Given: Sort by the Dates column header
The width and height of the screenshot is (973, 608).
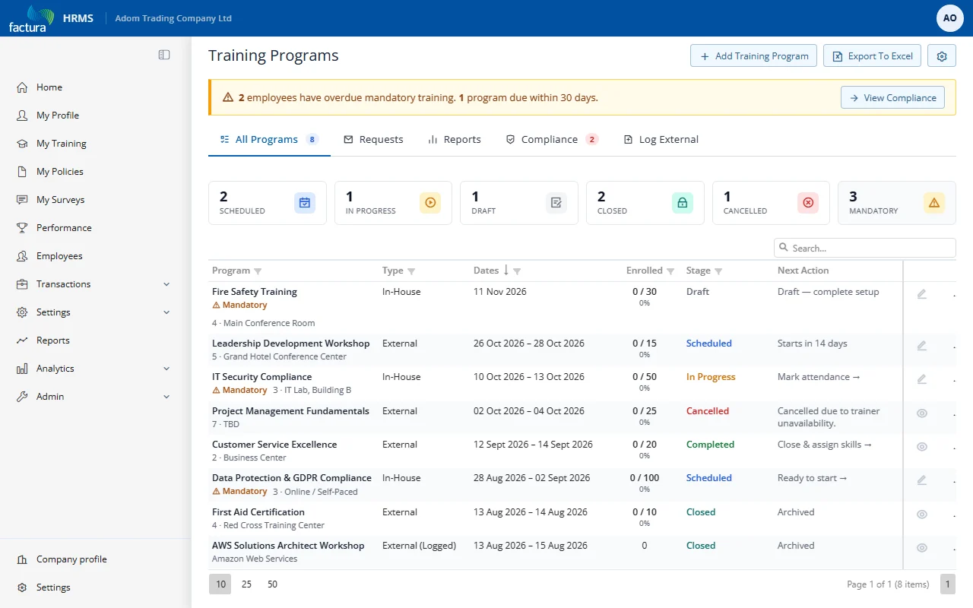Looking at the screenshot, I should (x=486, y=271).
